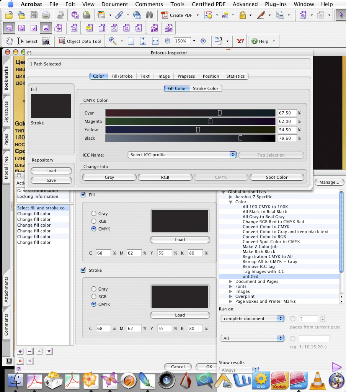Open the All pages dropdown
This screenshot has width=346, height=392.
[253, 338]
